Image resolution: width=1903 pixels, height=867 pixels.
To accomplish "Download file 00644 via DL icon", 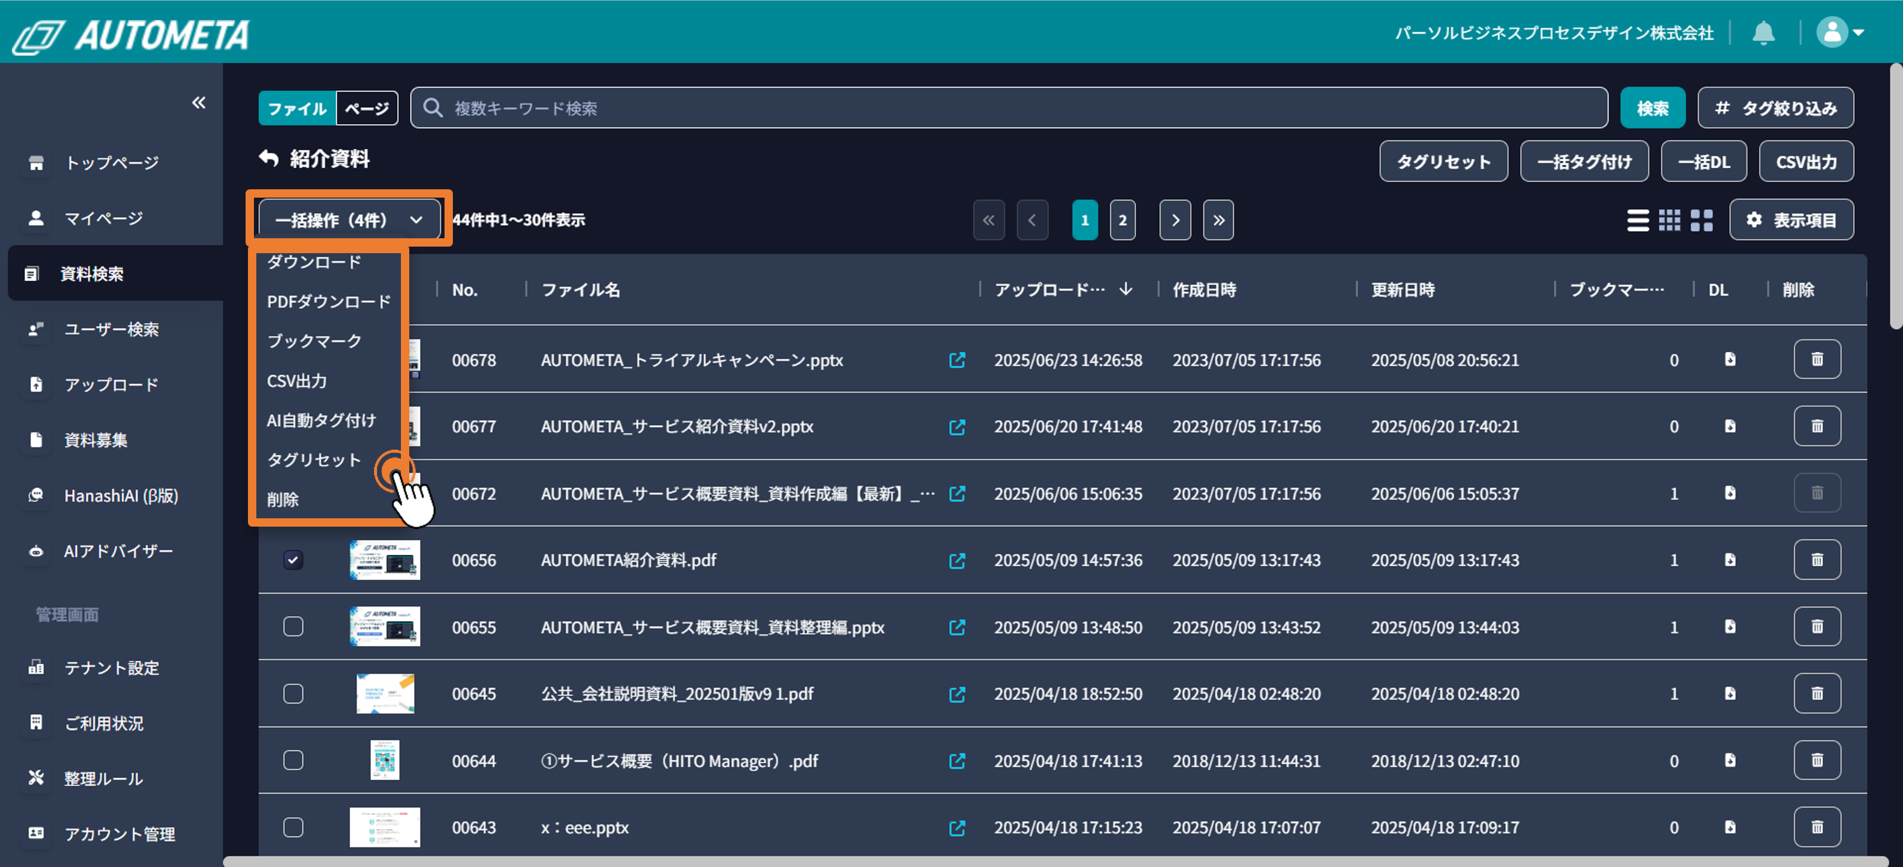I will pyautogui.click(x=1730, y=760).
